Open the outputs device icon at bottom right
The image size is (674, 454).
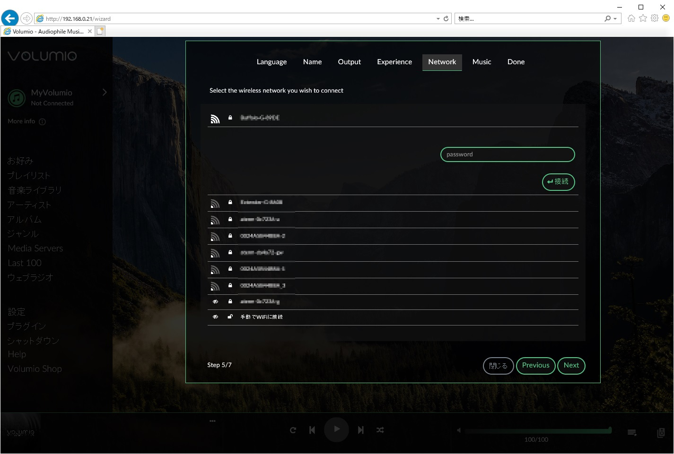(x=661, y=432)
